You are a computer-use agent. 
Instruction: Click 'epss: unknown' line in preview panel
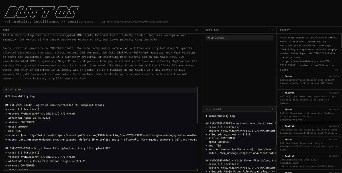(x=217, y=142)
